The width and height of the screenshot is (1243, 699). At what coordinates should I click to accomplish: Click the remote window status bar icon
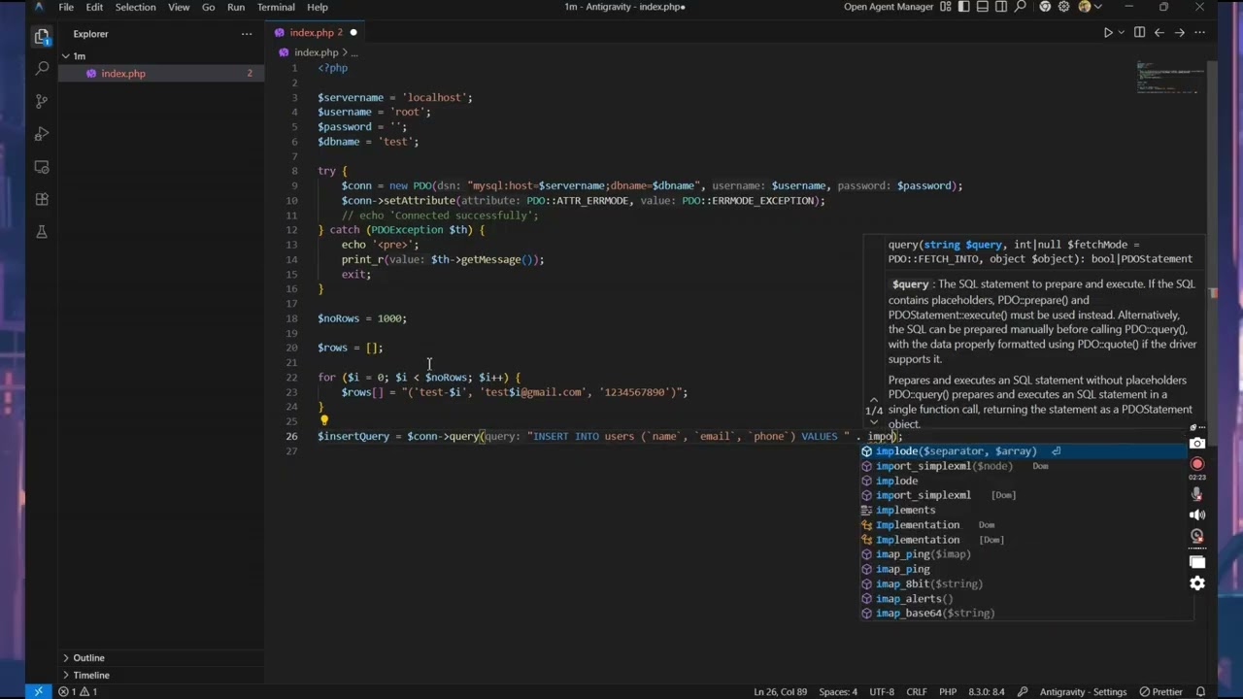click(x=38, y=692)
